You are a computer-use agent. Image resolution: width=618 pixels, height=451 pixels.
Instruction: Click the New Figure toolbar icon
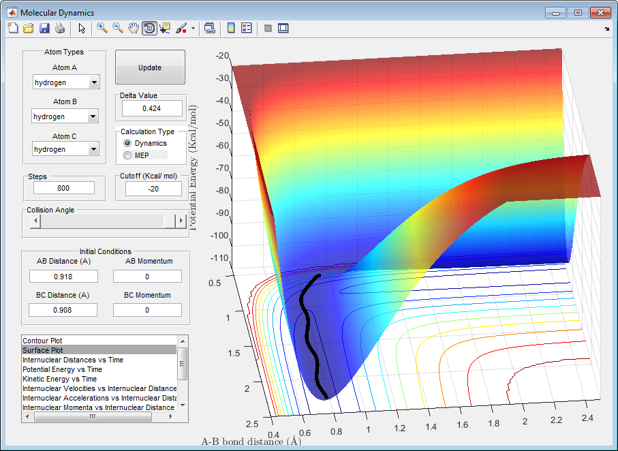(x=13, y=28)
